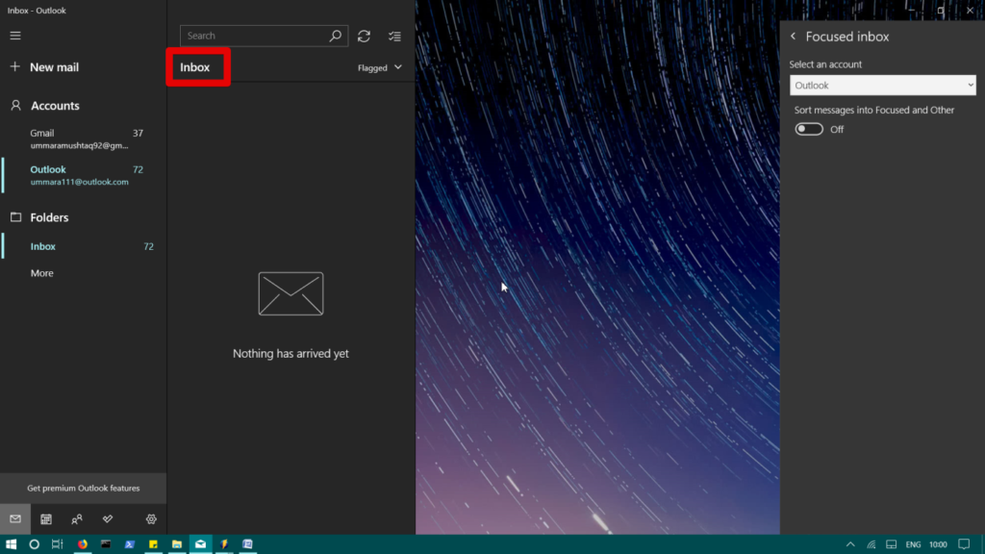Expand the Flagged filter dropdown
Image resolution: width=985 pixels, height=554 pixels.
[x=380, y=68]
